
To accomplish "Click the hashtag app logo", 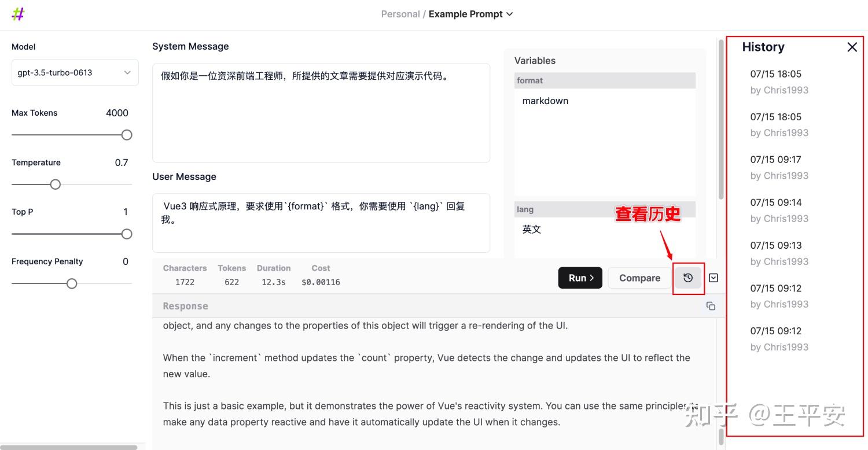I will [18, 14].
